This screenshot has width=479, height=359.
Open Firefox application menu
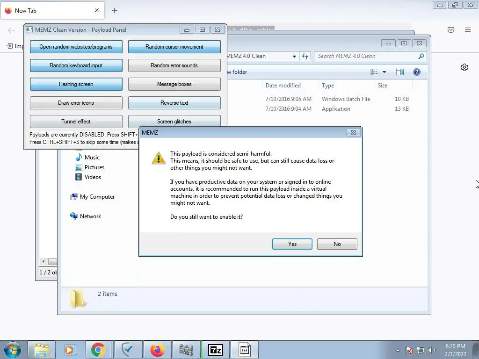(468, 30)
